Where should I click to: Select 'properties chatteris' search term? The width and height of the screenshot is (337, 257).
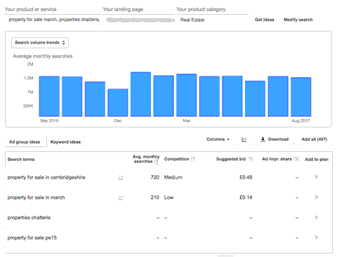29,218
